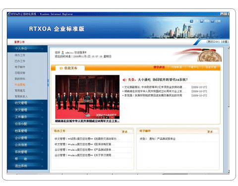
Task: Open 电子邮件 in the sidebar
Action: (20, 67)
